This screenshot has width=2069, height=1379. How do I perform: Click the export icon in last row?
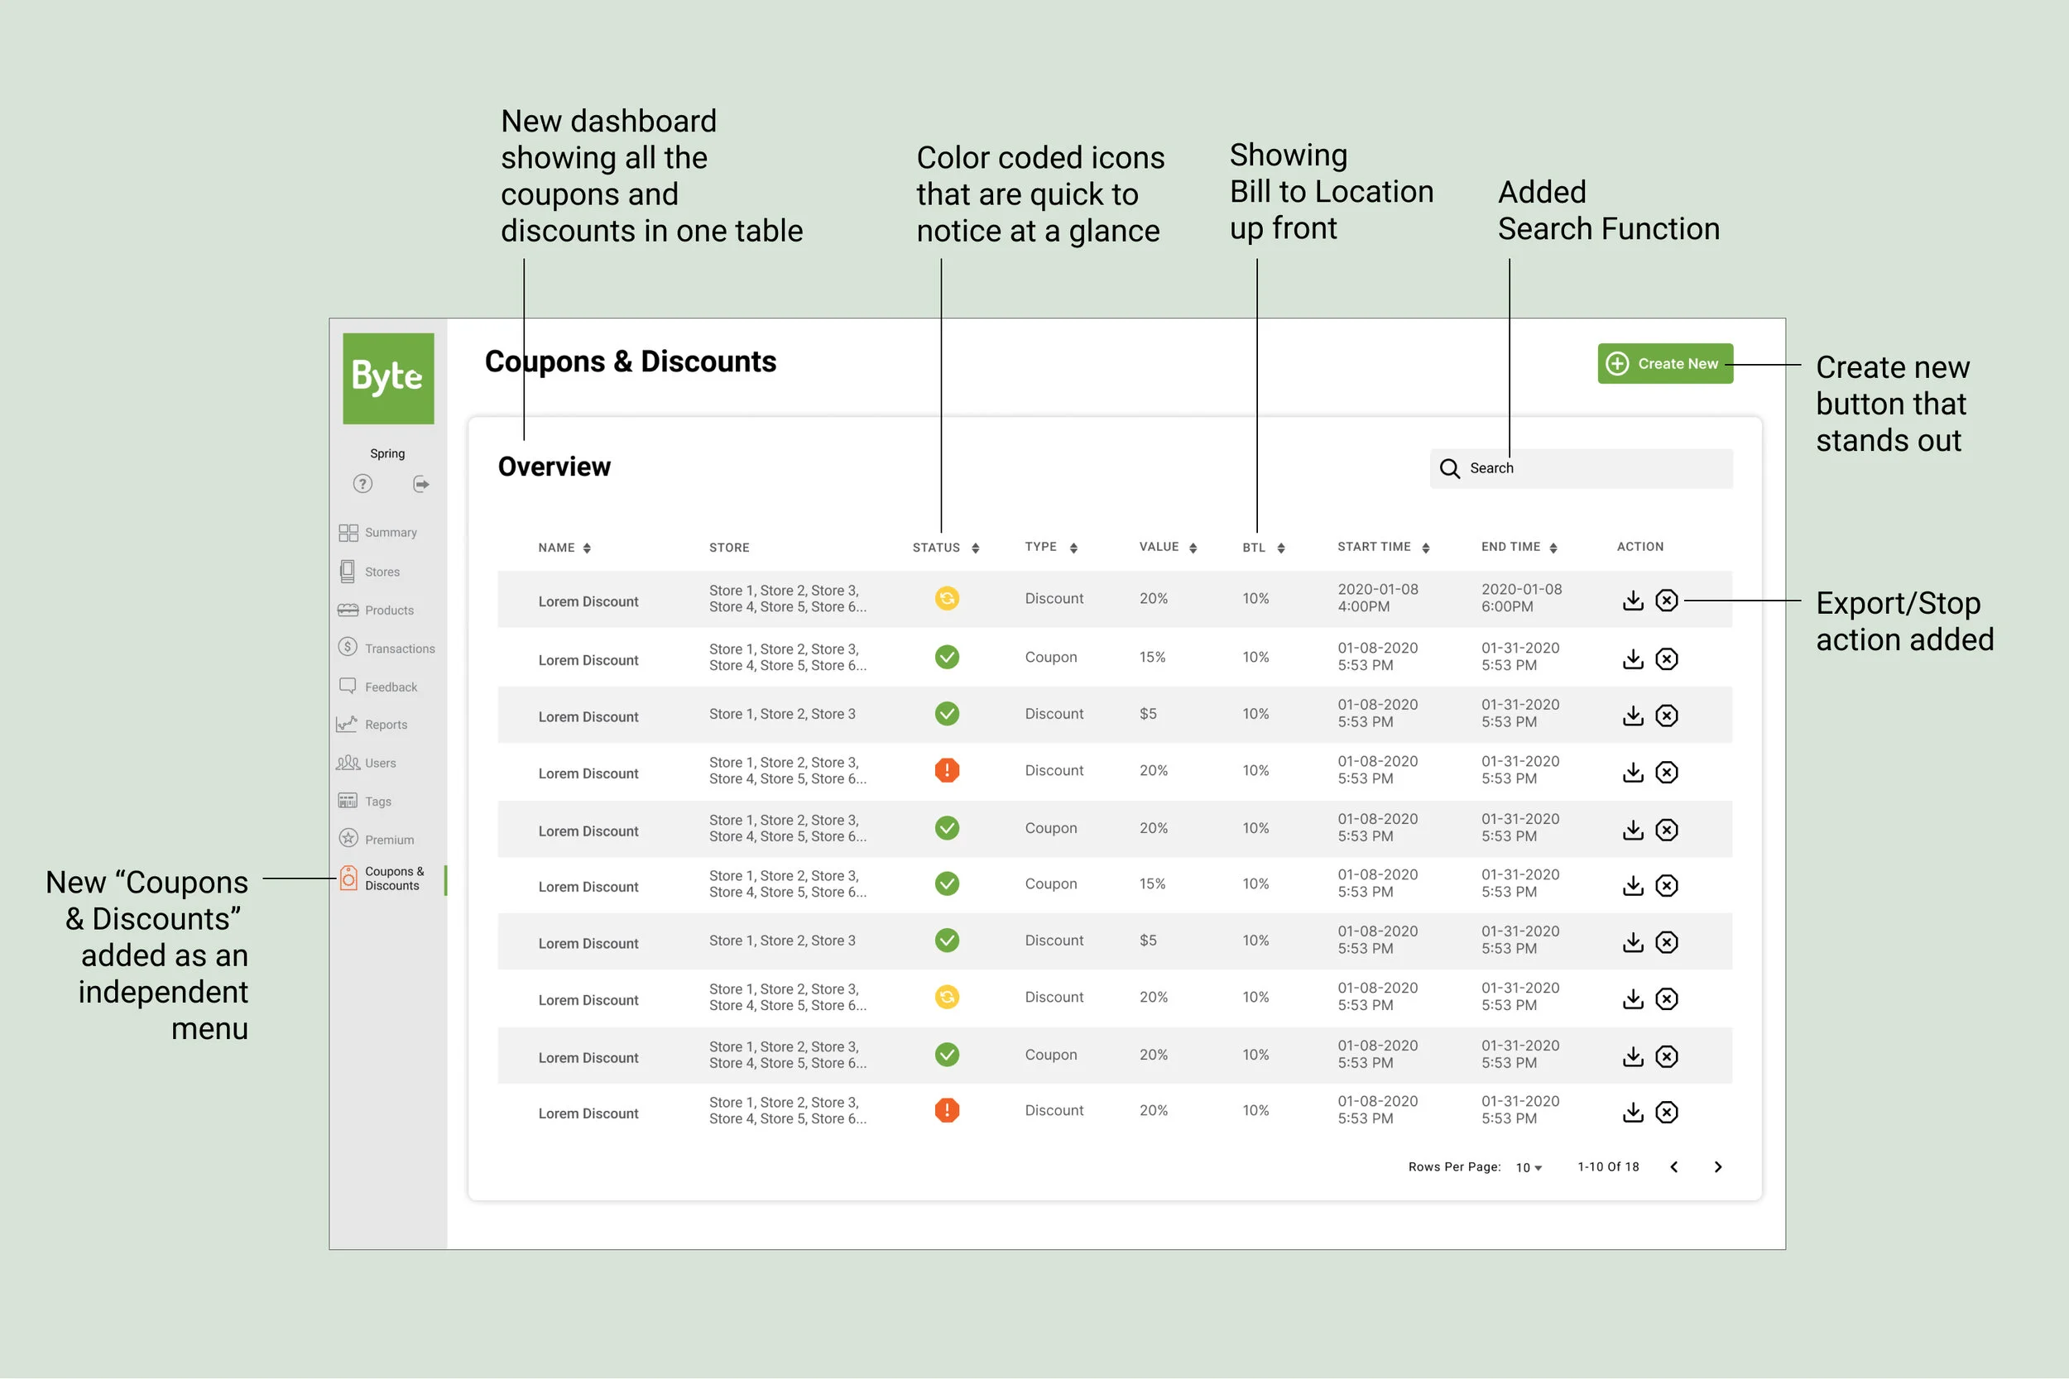coord(1633,1113)
